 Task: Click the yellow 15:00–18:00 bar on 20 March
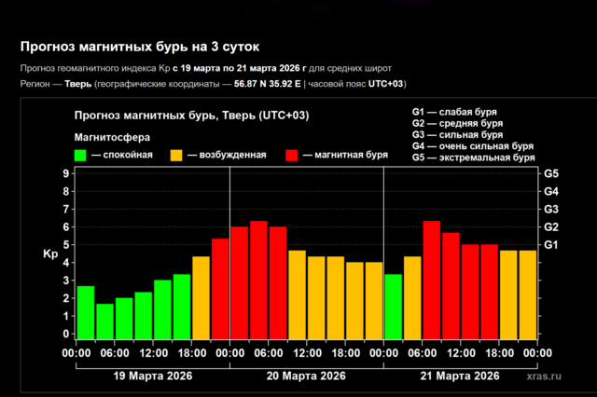pyautogui.click(x=336, y=298)
